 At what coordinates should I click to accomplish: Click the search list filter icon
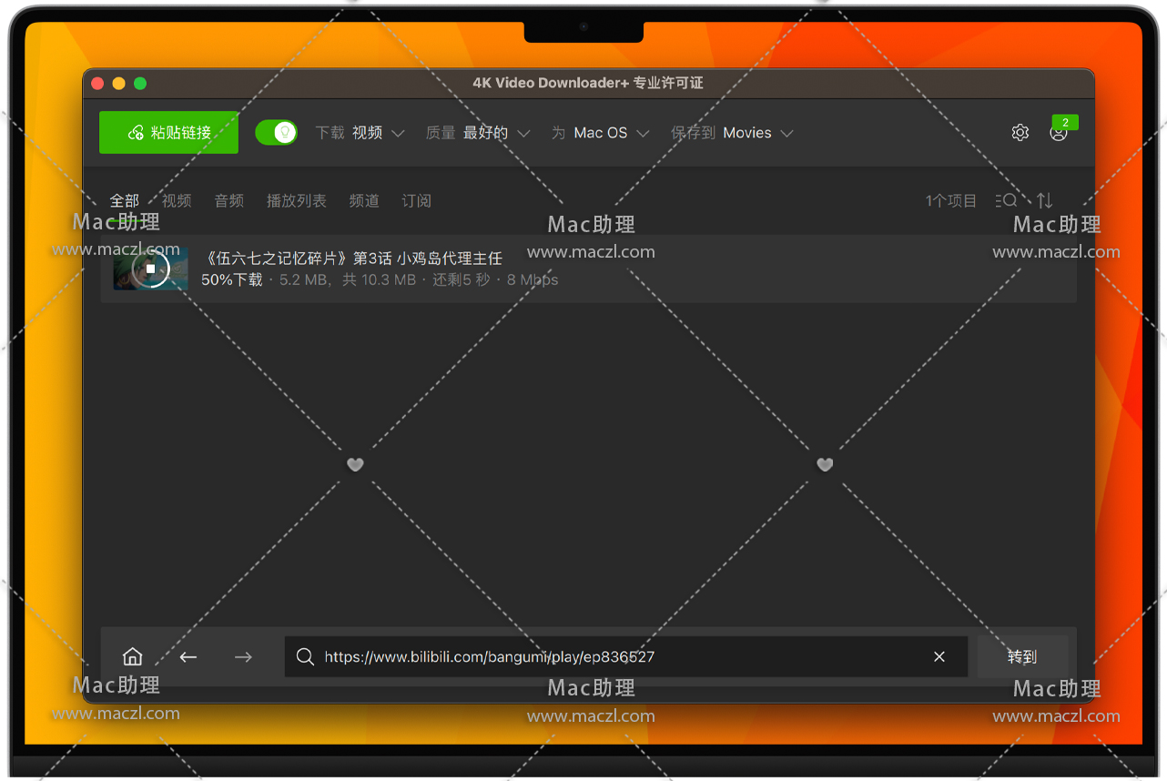click(1006, 200)
